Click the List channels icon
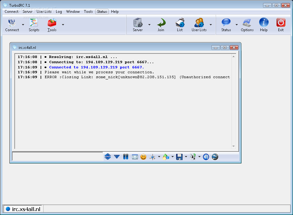Screen dimensions: 293x215 click(180, 23)
